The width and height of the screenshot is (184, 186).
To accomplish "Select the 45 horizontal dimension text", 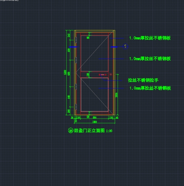I will (x=117, y=118).
